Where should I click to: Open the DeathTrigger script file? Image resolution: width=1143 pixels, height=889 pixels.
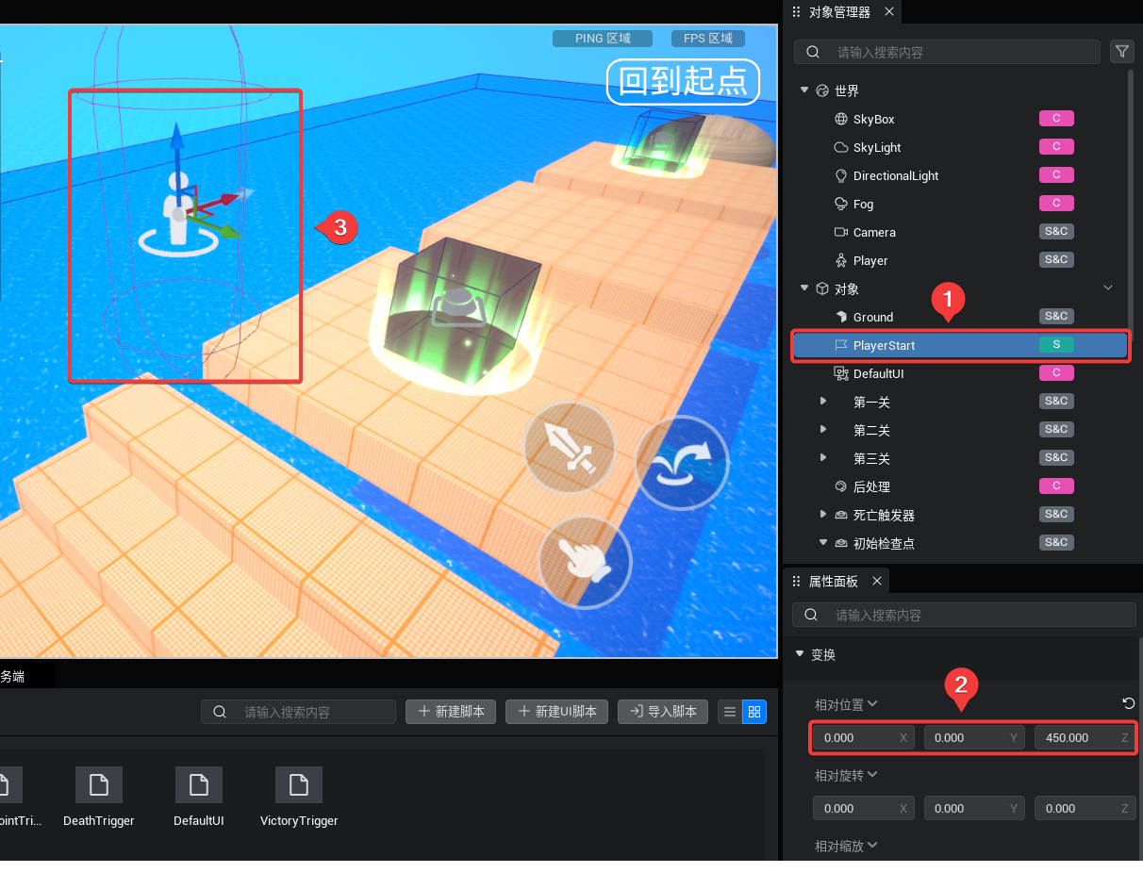tap(99, 797)
